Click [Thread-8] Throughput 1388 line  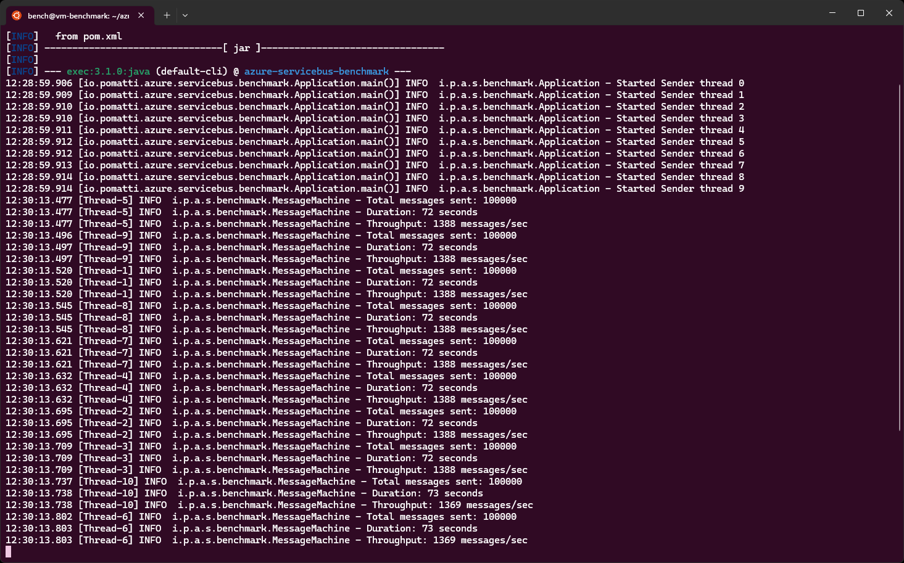pyautogui.click(x=267, y=329)
